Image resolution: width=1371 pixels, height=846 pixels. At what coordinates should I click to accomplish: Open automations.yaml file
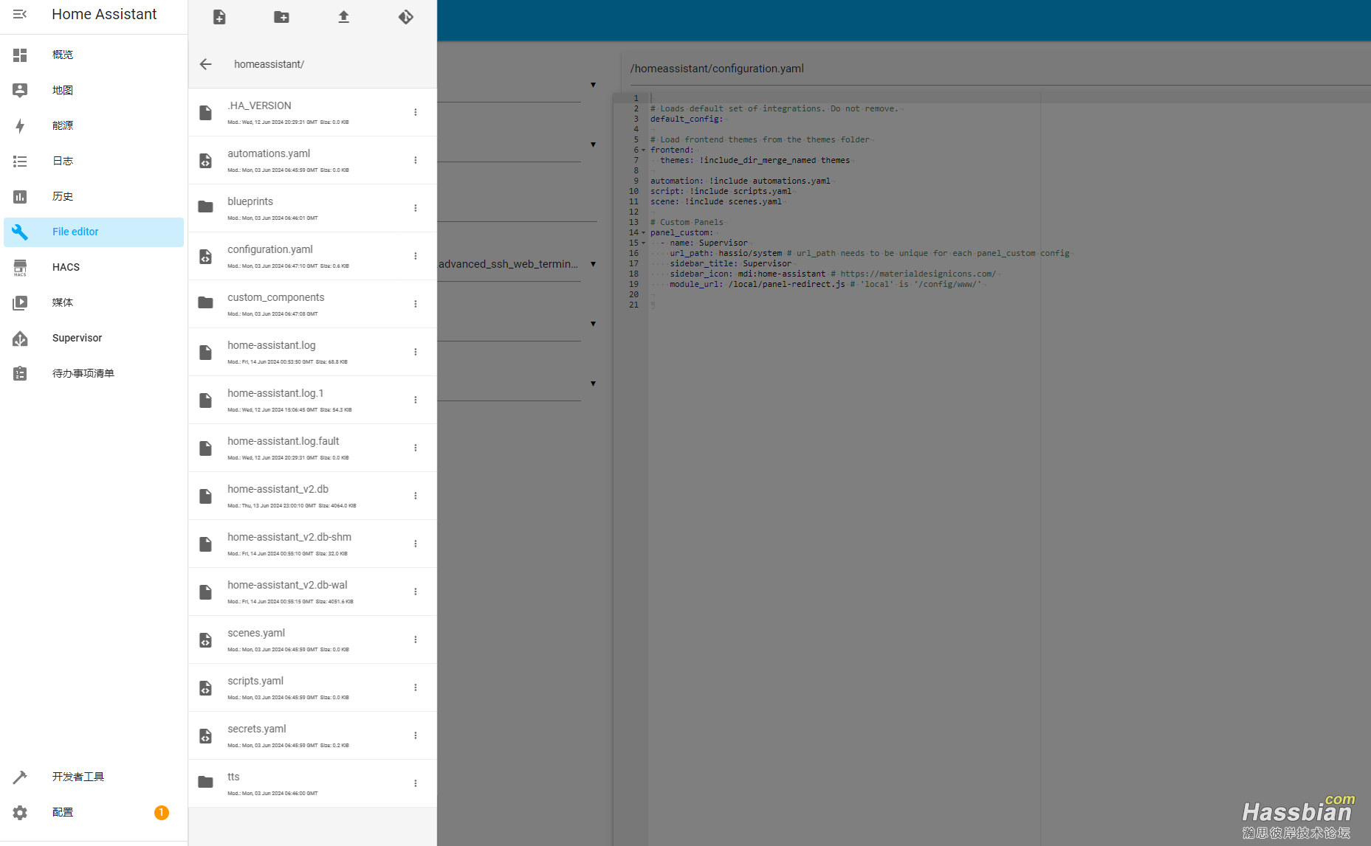312,160
